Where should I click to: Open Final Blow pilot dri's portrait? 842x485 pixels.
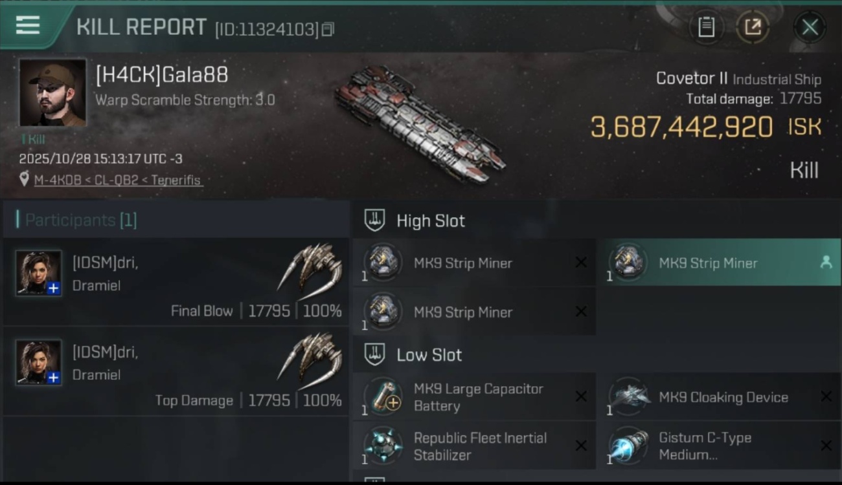39,273
